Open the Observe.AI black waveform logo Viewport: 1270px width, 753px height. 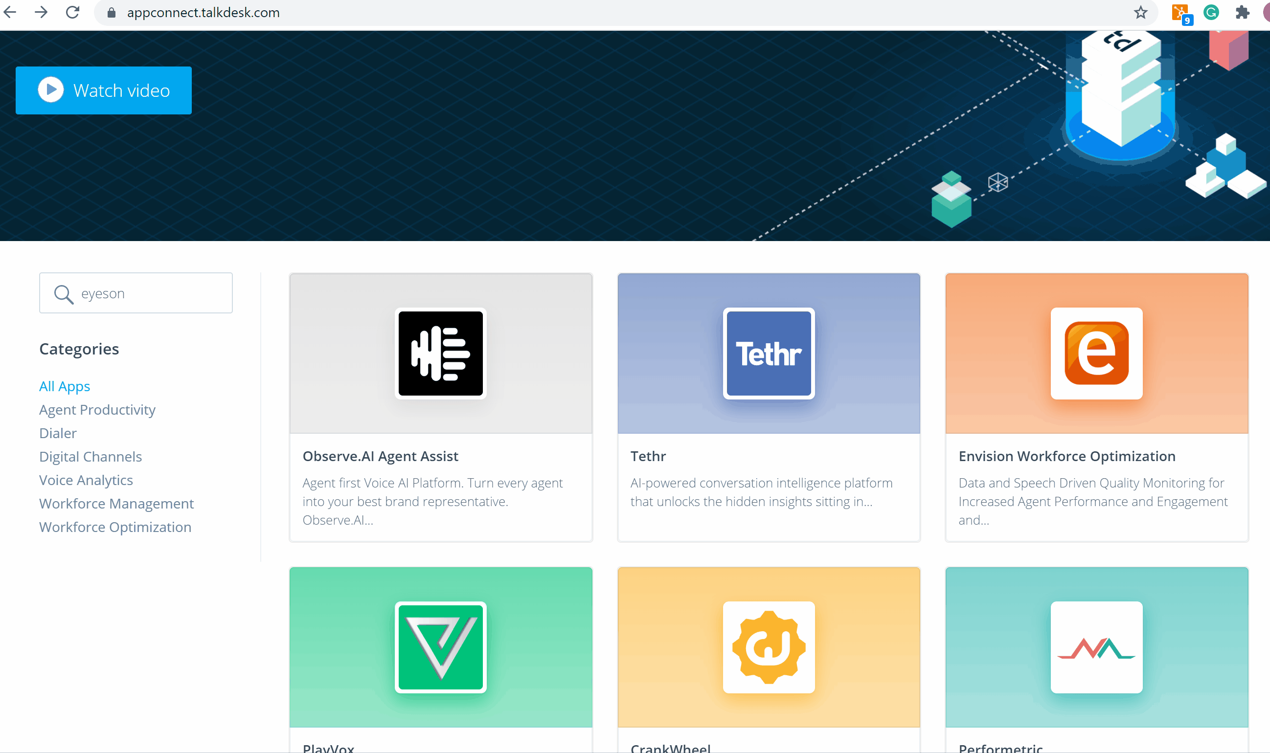[441, 353]
